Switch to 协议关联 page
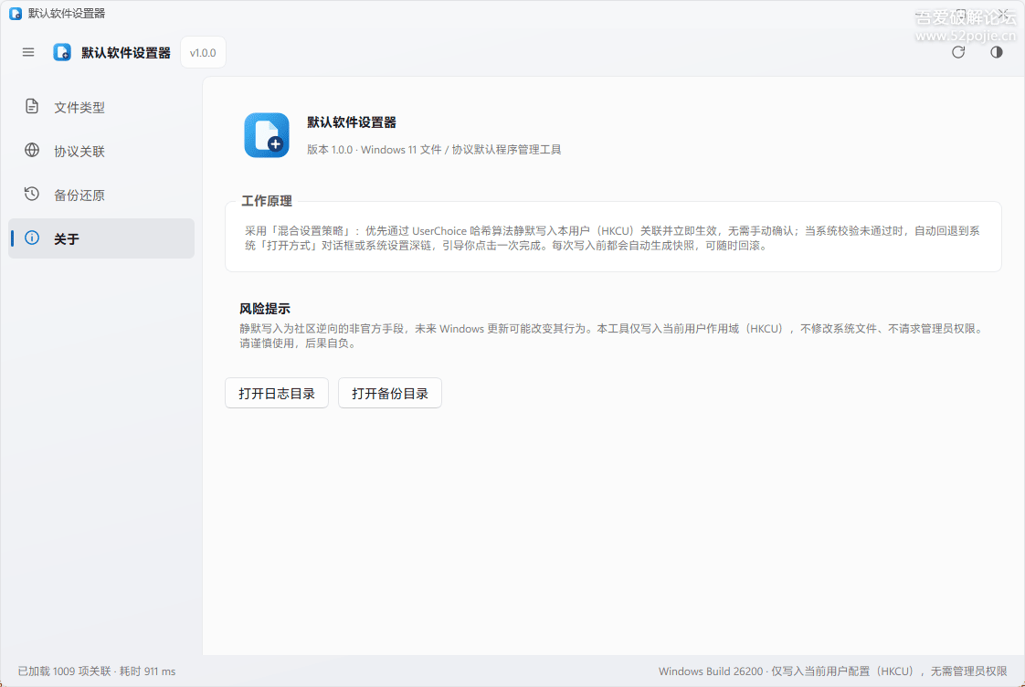The width and height of the screenshot is (1025, 687). click(x=101, y=151)
